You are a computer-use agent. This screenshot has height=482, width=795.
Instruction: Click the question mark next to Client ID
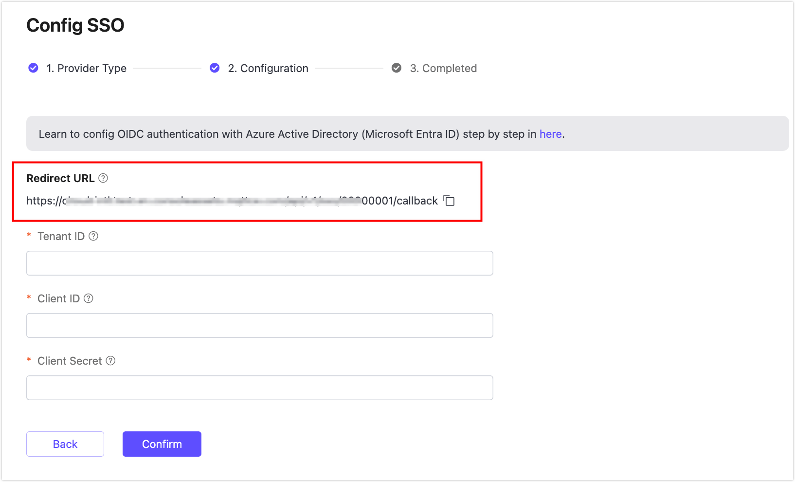pyautogui.click(x=89, y=298)
